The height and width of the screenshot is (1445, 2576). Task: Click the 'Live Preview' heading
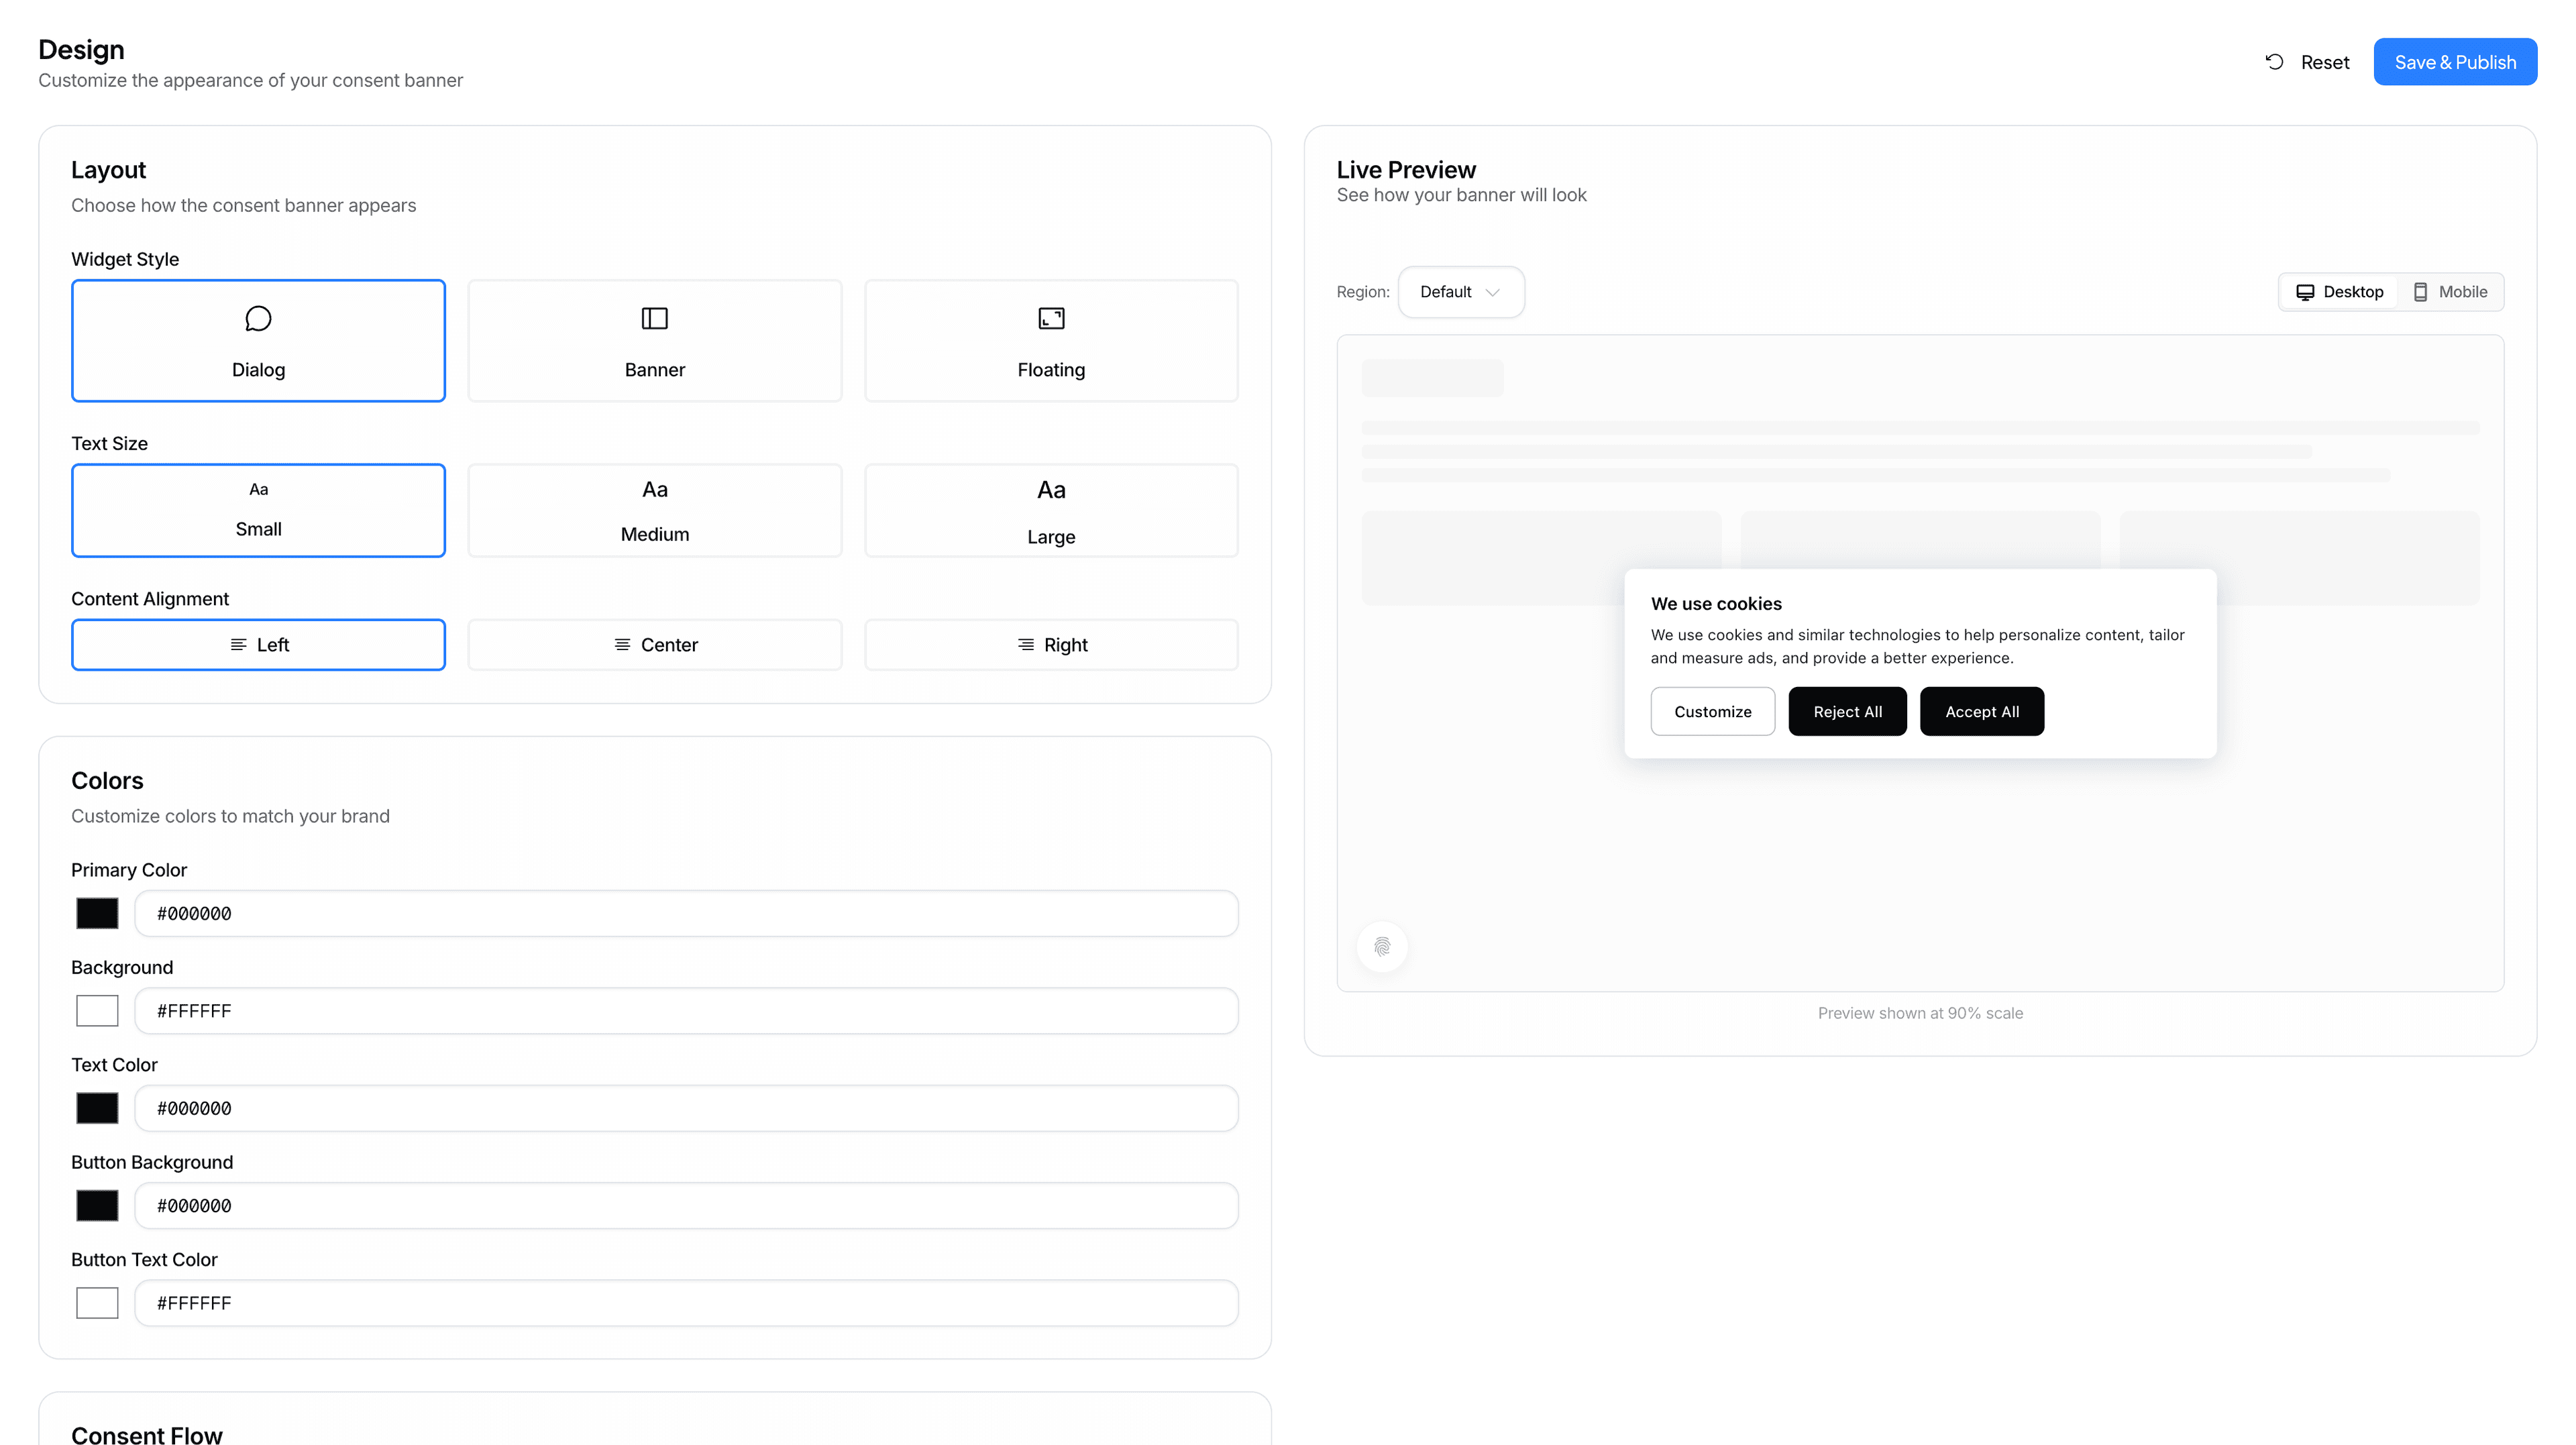[1406, 170]
